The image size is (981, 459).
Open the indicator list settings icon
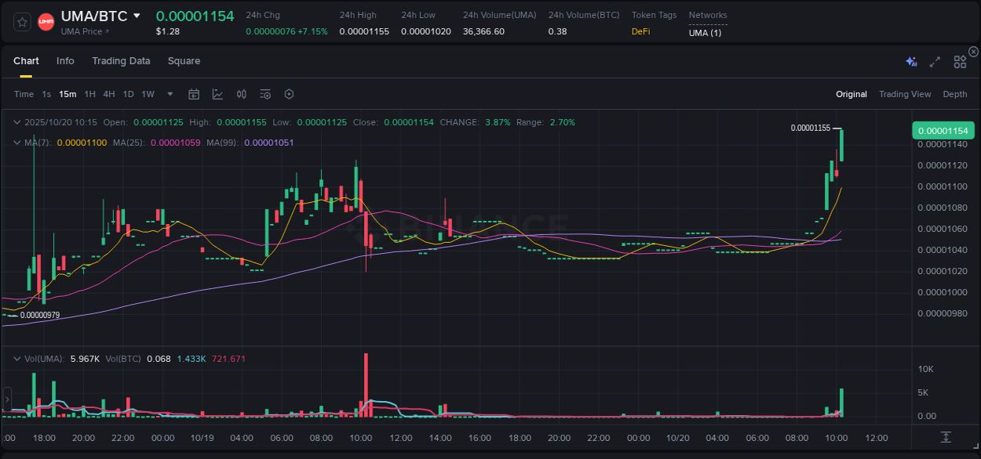264,94
